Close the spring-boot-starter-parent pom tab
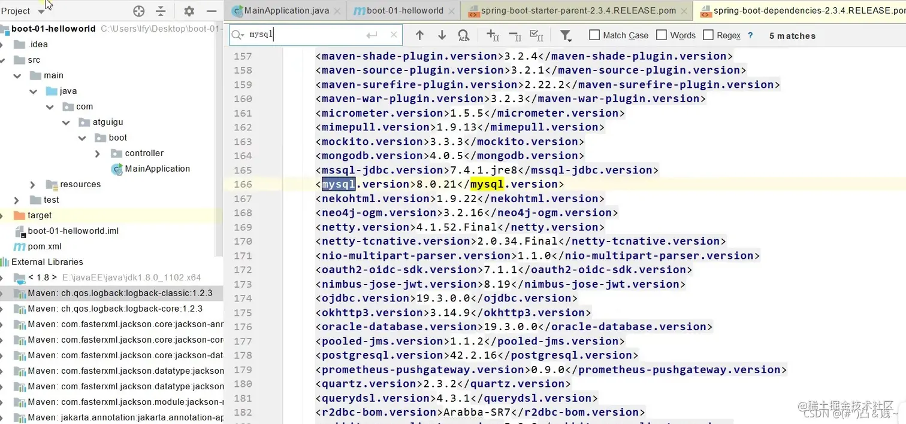 point(684,11)
